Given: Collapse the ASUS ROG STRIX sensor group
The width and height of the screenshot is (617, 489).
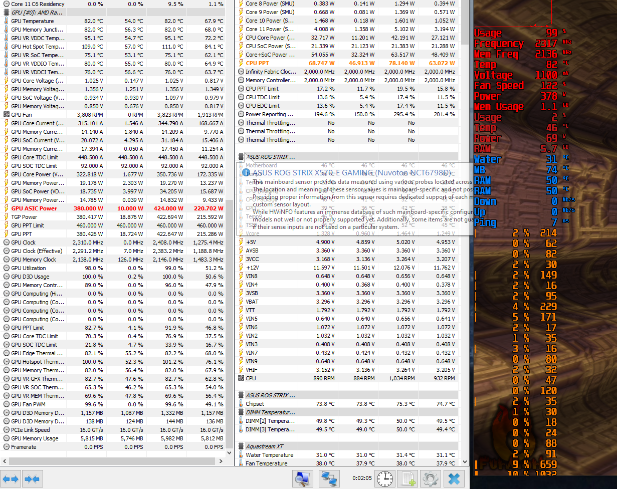Looking at the screenshot, I should click(241, 156).
